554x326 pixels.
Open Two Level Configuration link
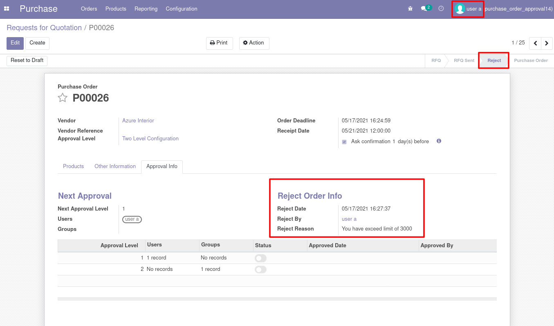[x=150, y=139]
